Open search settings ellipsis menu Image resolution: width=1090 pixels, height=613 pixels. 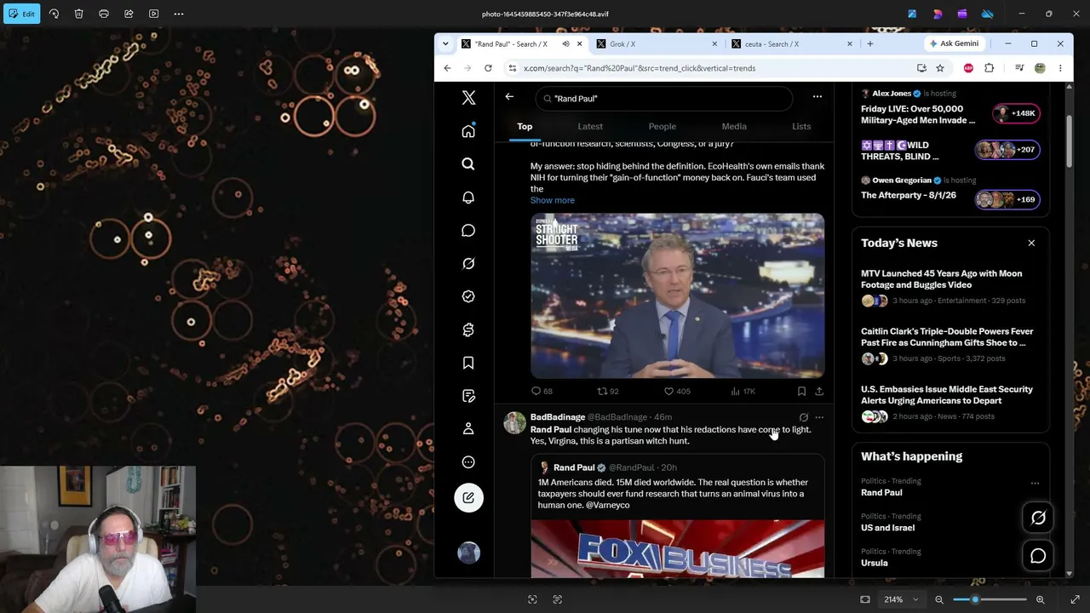click(817, 97)
